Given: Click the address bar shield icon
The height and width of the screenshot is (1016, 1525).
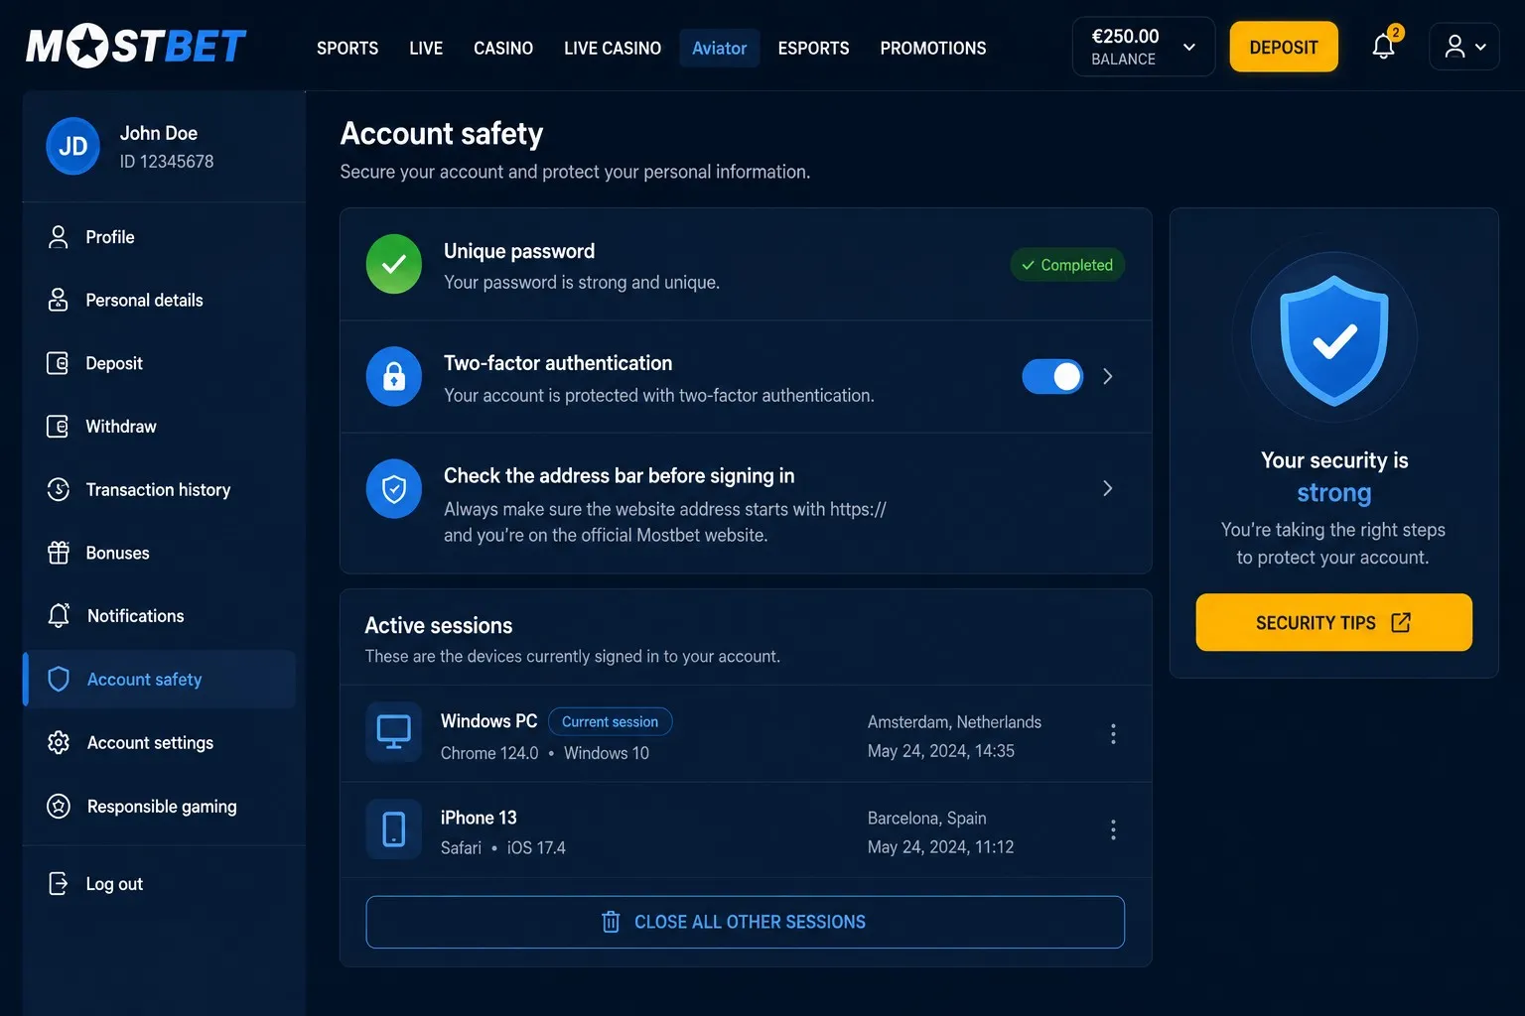Looking at the screenshot, I should pos(394,488).
